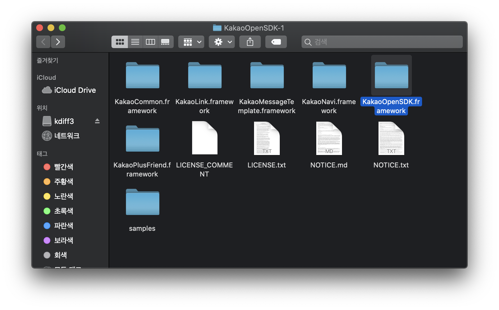Screen dimensions: 499x310
Task: Click the magnifier icon in search field
Action: pos(308,42)
